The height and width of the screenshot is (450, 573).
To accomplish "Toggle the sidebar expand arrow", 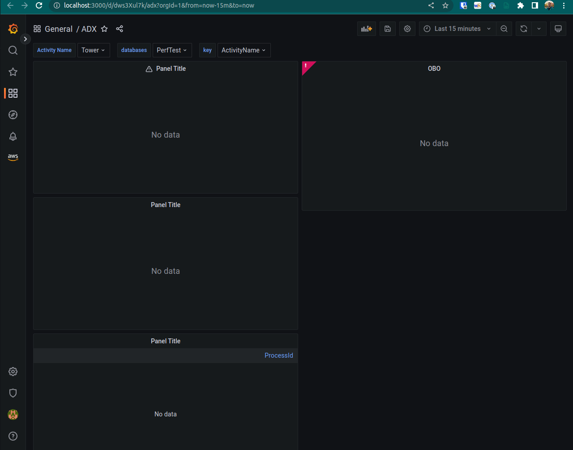I will click(x=25, y=39).
